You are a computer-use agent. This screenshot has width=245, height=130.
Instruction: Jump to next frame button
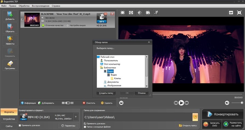coord(187,103)
